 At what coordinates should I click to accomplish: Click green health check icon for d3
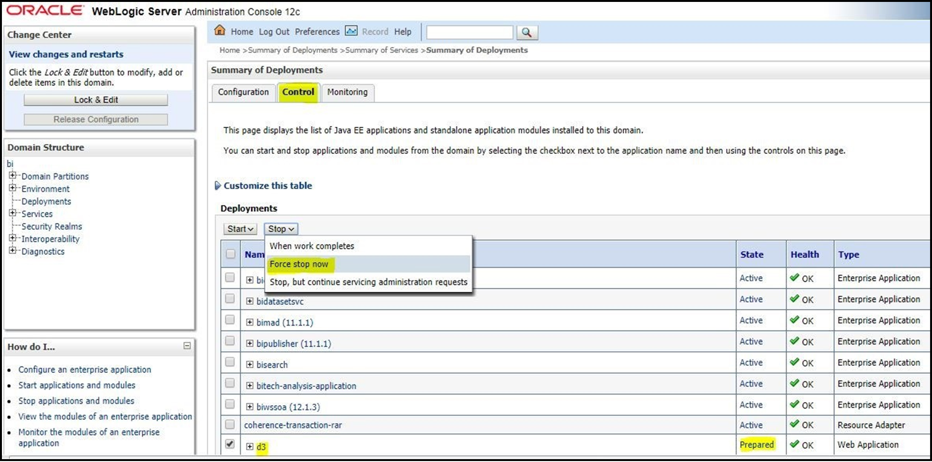point(795,444)
